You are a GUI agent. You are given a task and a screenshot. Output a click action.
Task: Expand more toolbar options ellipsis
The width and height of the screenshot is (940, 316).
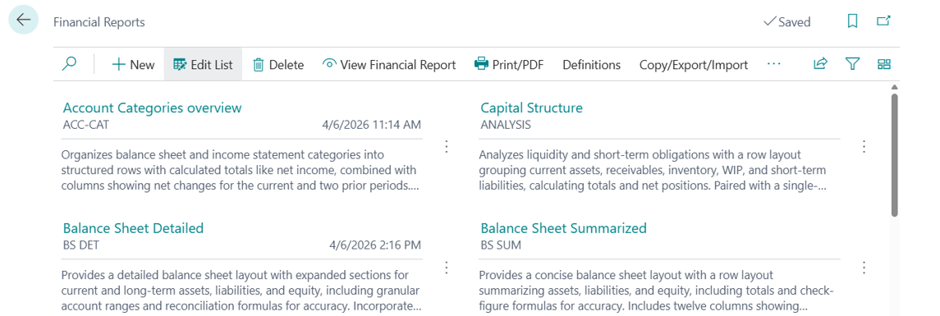point(774,63)
